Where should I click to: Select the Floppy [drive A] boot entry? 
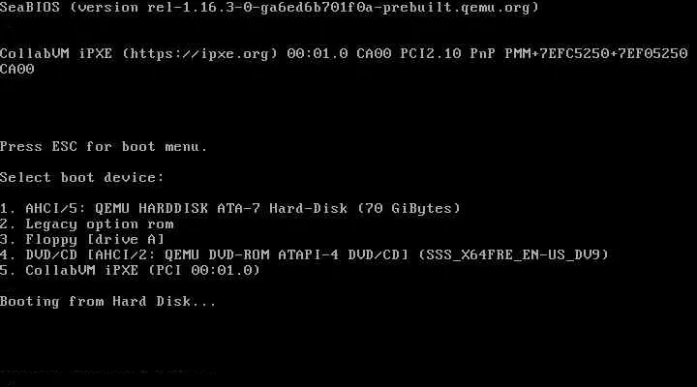coord(82,240)
